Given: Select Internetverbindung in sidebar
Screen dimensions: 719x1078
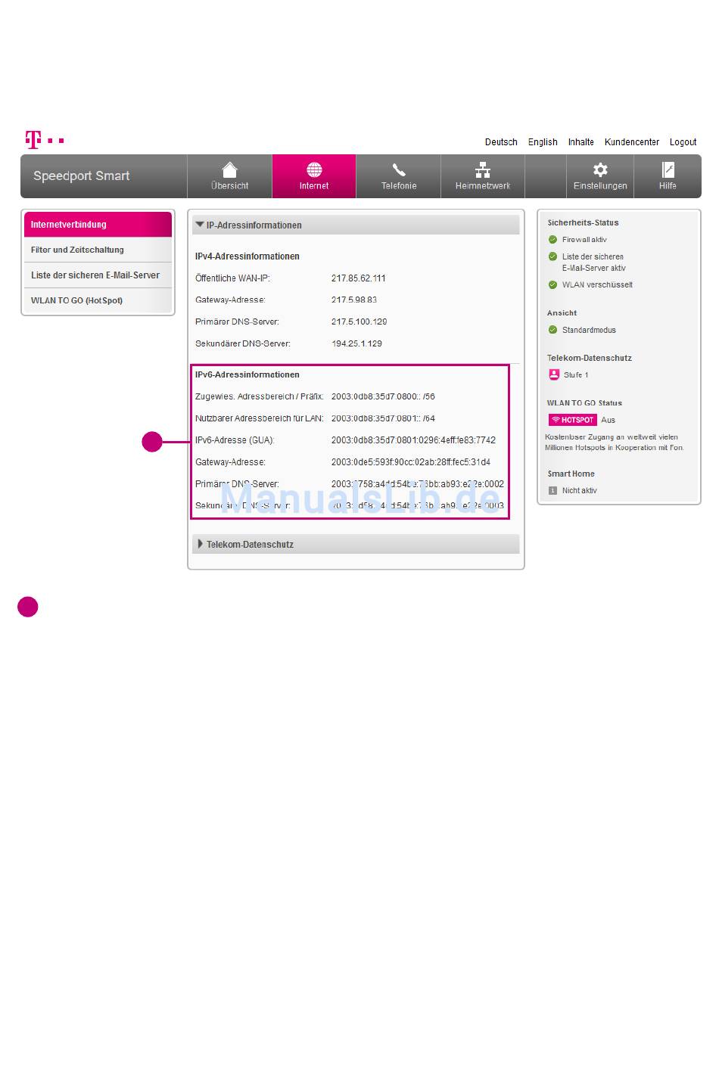Looking at the screenshot, I should coord(98,225).
